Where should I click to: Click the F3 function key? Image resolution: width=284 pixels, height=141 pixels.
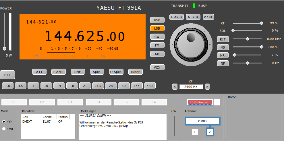click(x=70, y=102)
